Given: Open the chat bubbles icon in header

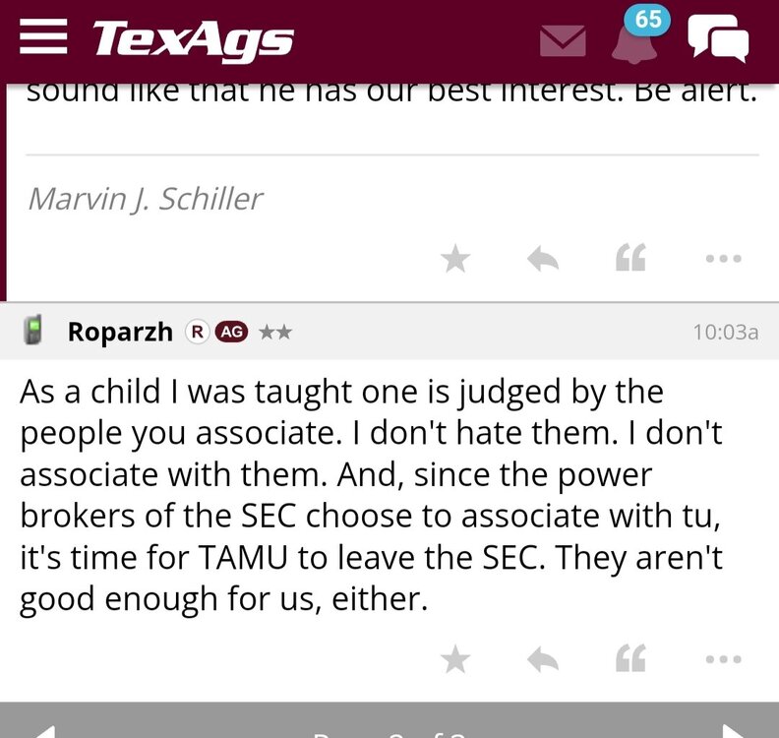Looking at the screenshot, I should point(717,39).
